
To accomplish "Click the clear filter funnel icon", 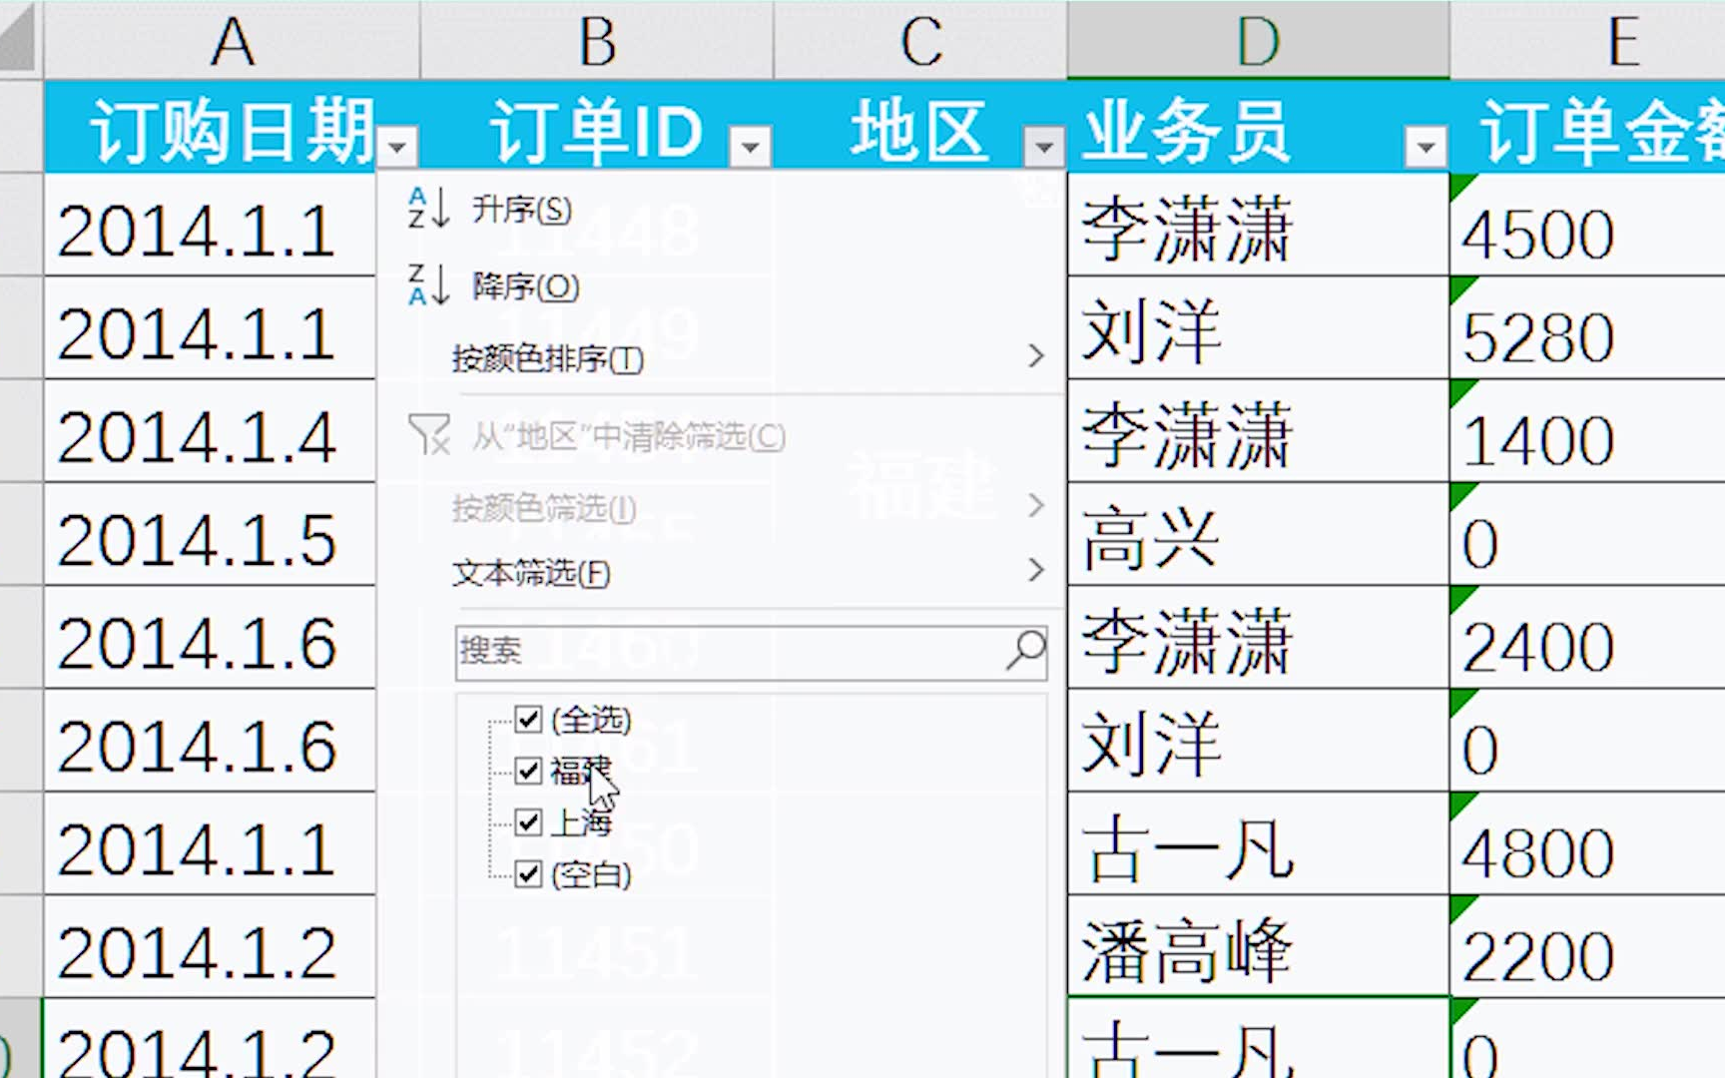I will [429, 436].
